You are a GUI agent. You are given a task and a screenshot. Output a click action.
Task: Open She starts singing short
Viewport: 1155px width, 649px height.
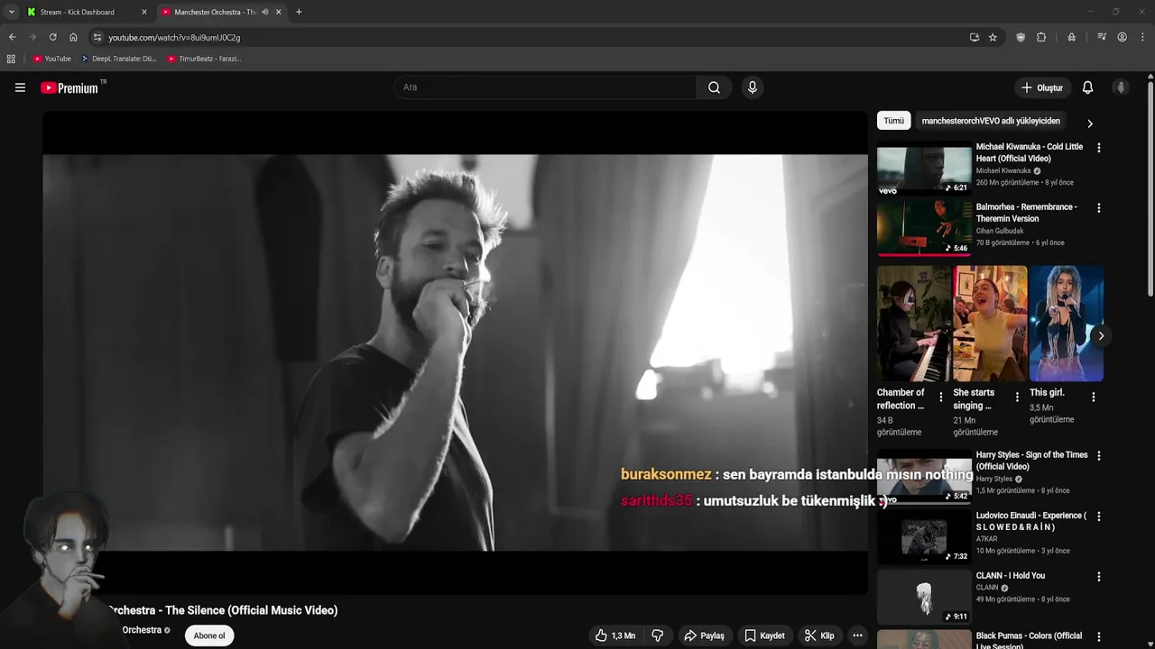(990, 324)
